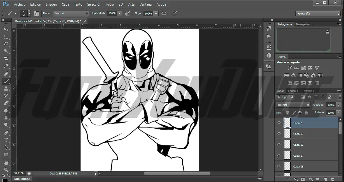Switch to the Canales tab
Viewport: 344px width, 182px height.
(293, 91)
